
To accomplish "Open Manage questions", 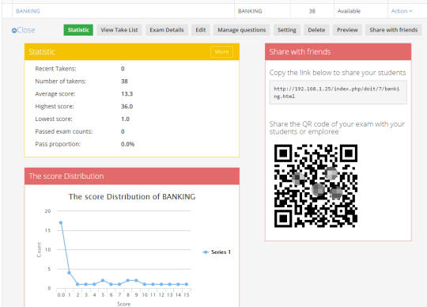I will [241, 30].
